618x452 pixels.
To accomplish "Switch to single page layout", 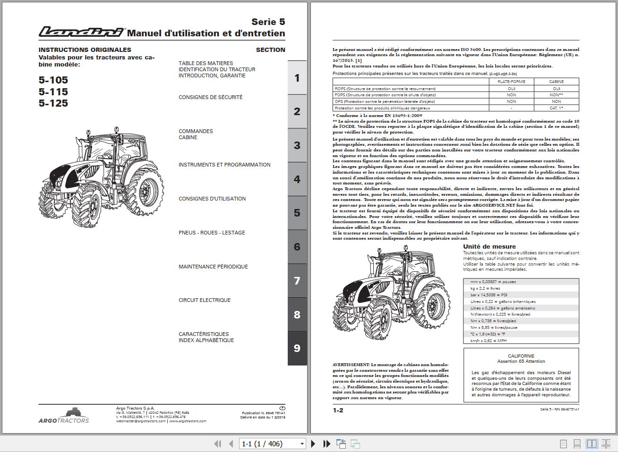I will click(x=563, y=444).
